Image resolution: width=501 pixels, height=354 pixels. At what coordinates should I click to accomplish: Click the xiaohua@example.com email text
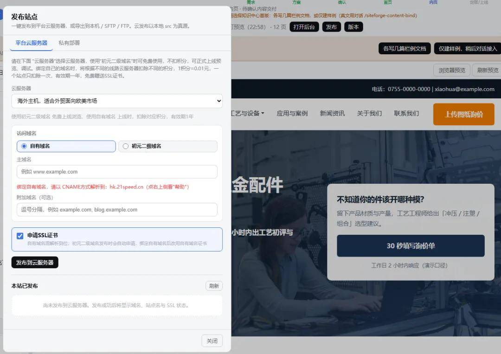(464, 89)
